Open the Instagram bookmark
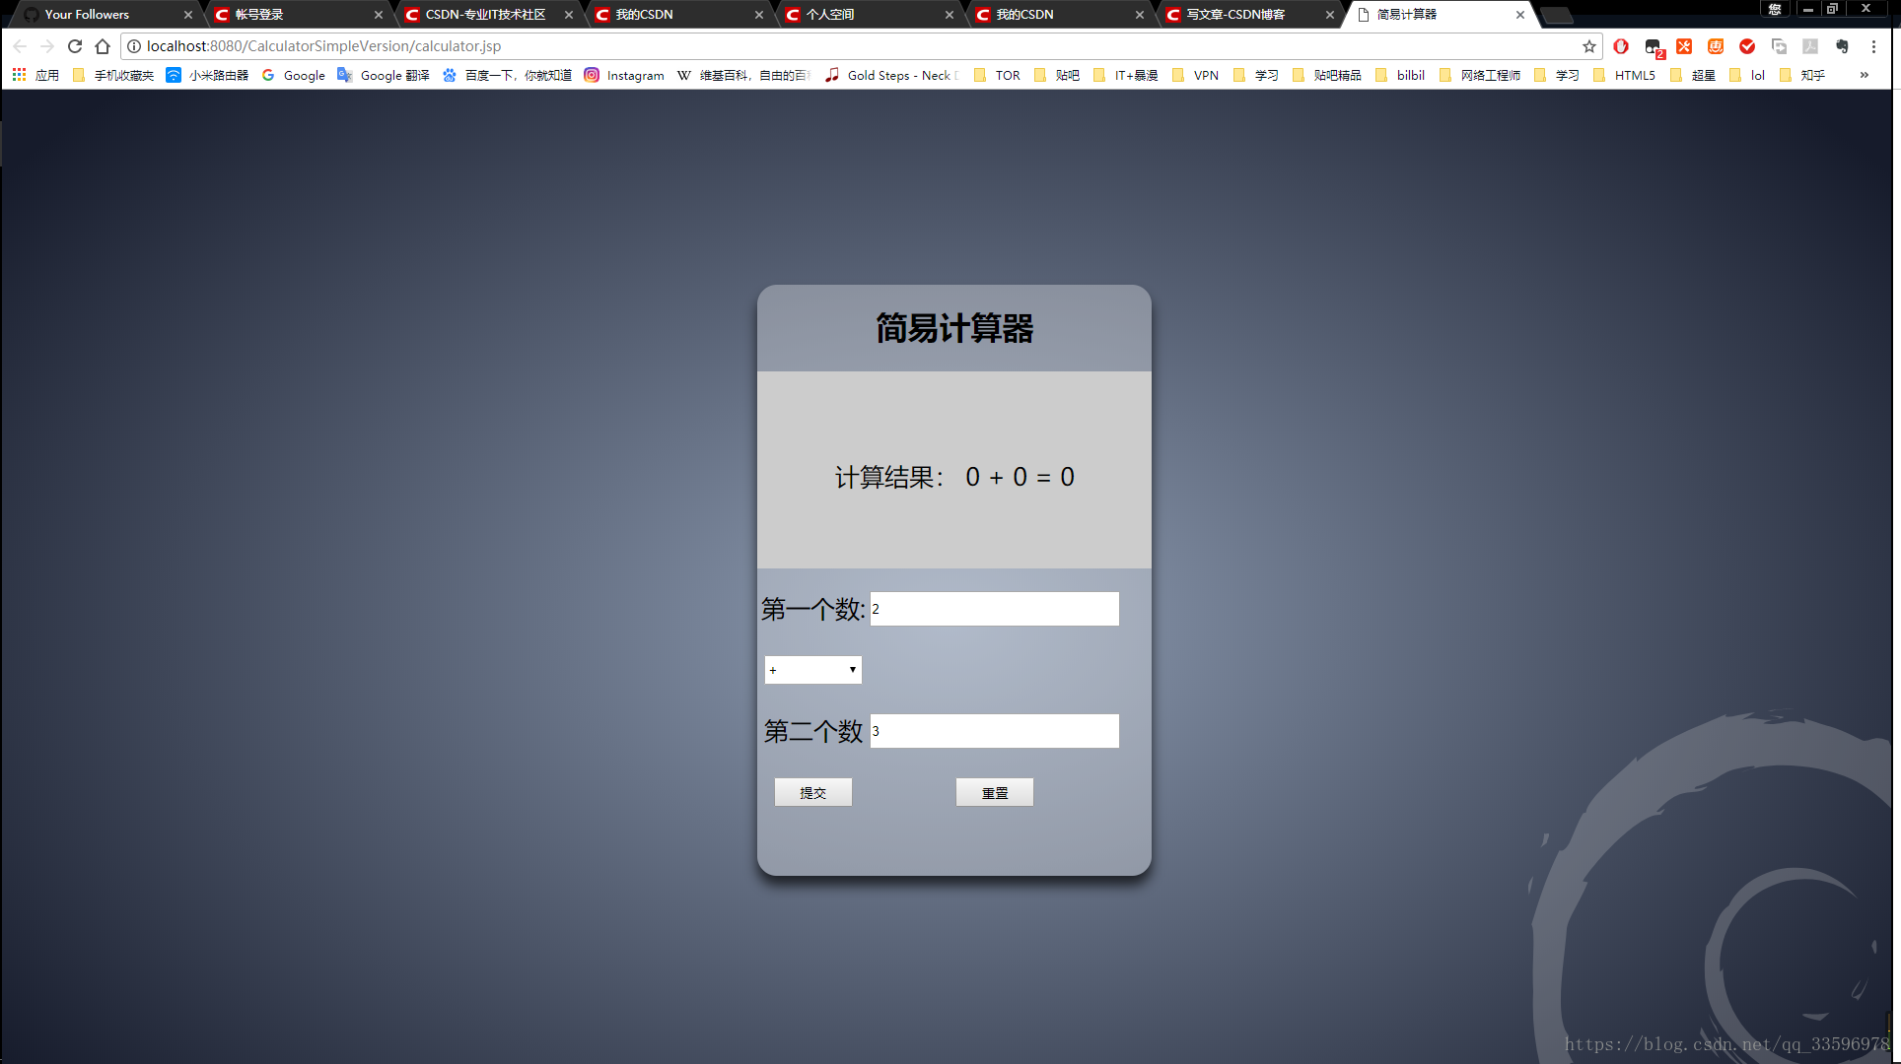This screenshot has height=1064, width=1901. [624, 75]
